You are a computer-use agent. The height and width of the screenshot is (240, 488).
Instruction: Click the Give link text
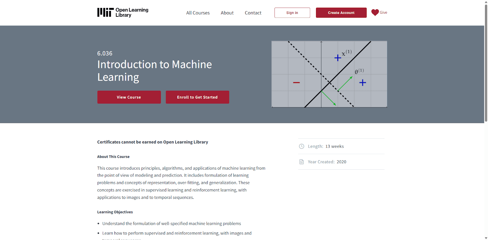tap(383, 12)
